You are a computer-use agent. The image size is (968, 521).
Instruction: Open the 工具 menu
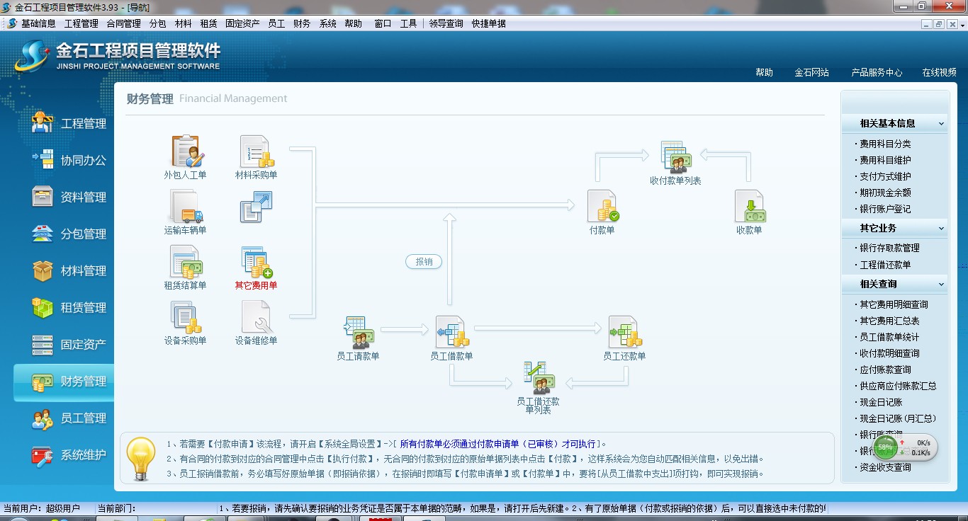pos(409,23)
